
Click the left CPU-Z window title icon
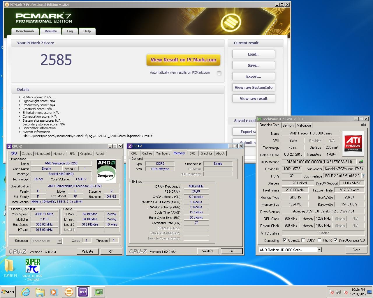click(9, 146)
